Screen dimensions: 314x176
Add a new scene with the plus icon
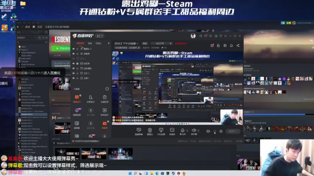click(109, 43)
